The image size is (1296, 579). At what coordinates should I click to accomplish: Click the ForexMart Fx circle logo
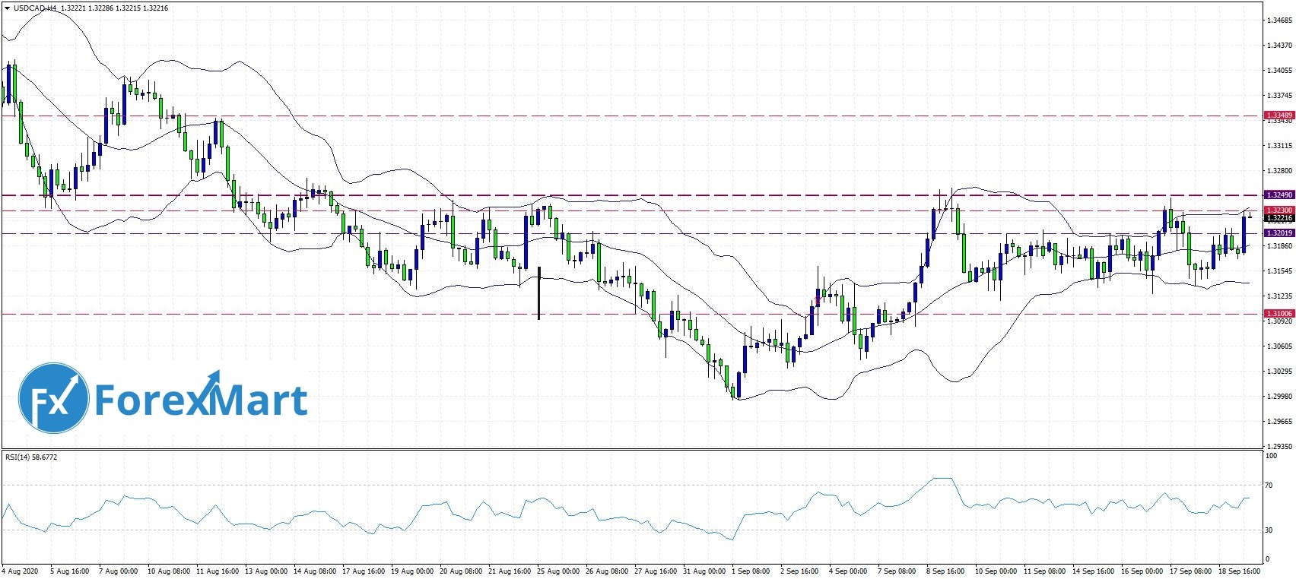pyautogui.click(x=54, y=398)
